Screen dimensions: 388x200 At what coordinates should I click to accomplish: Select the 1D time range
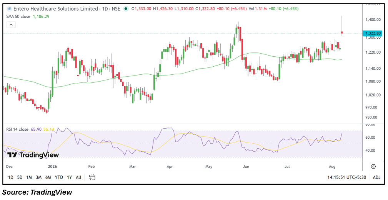tap(11, 177)
